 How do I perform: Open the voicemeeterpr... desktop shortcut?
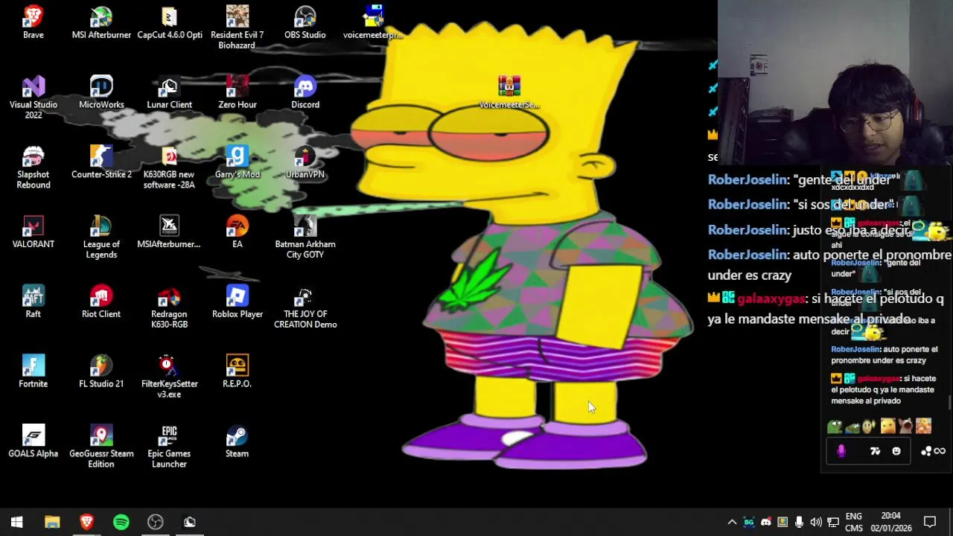tap(373, 22)
